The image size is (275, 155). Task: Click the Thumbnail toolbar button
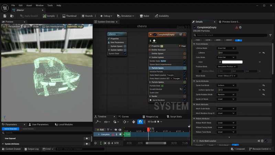click(69, 16)
